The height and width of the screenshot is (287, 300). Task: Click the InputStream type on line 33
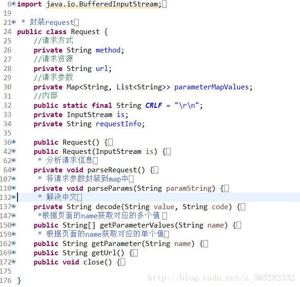click(x=89, y=115)
